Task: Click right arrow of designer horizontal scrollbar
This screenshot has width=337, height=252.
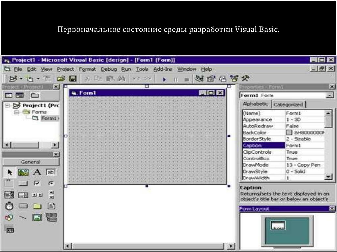Action: [x=231, y=246]
